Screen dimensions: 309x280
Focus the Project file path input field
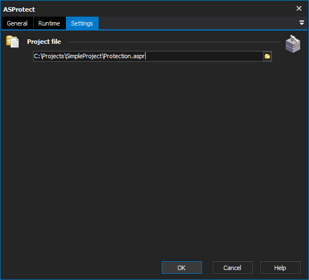tap(148, 56)
